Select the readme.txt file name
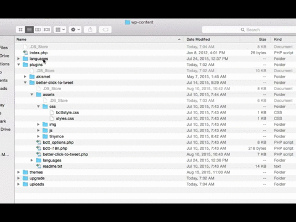 click(52, 166)
